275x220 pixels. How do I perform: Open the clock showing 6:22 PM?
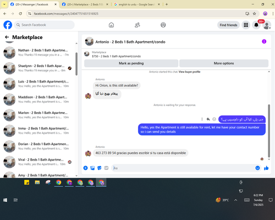coord(258,200)
